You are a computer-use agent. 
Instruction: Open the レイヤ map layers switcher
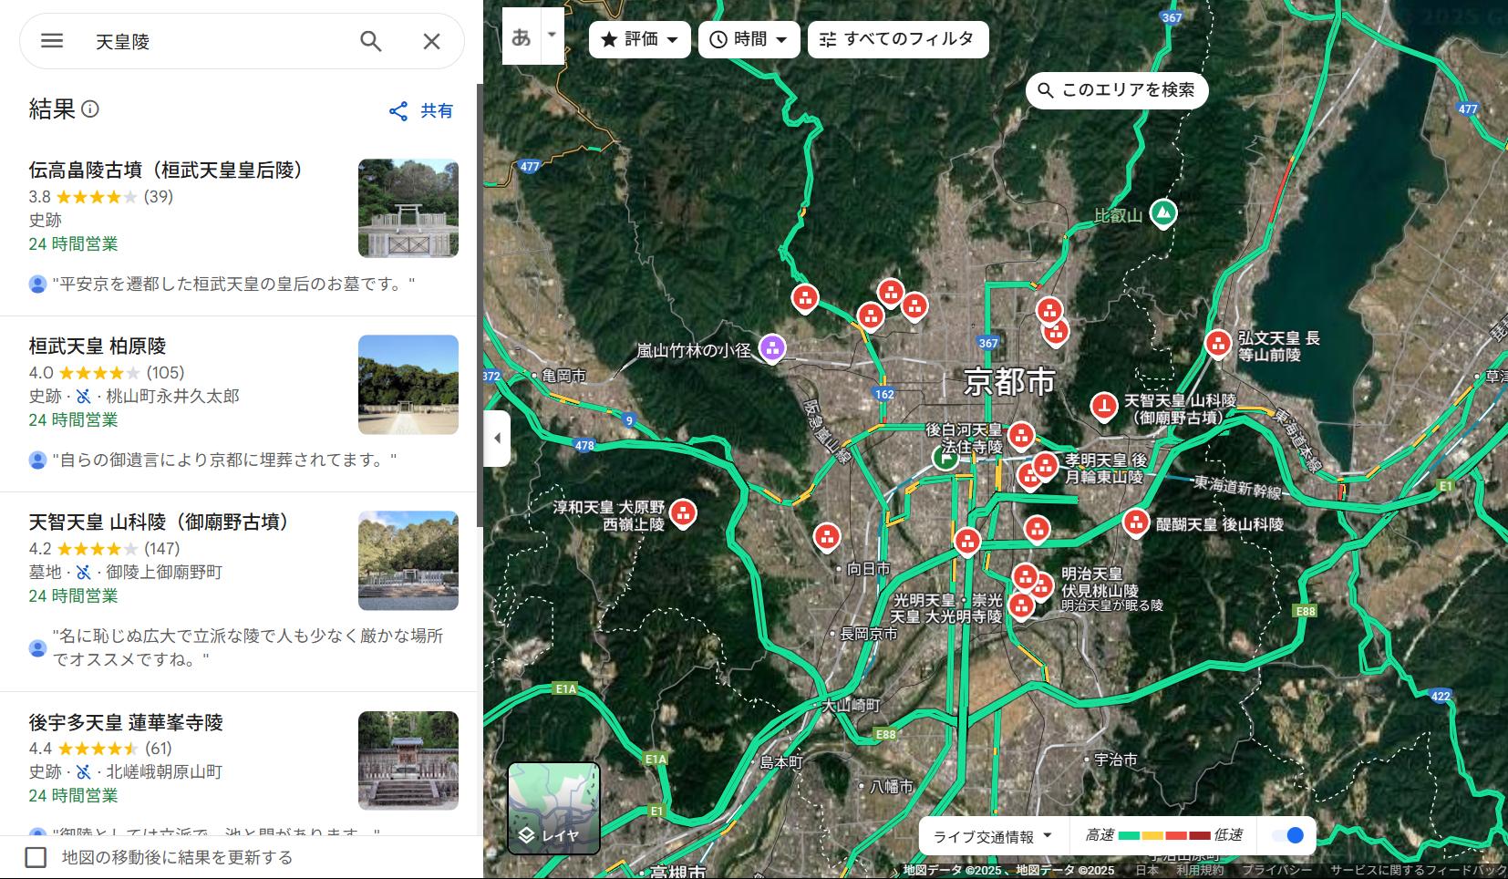coord(553,808)
